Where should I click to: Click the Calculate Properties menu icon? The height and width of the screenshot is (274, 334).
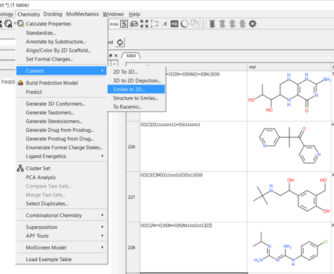(21, 24)
